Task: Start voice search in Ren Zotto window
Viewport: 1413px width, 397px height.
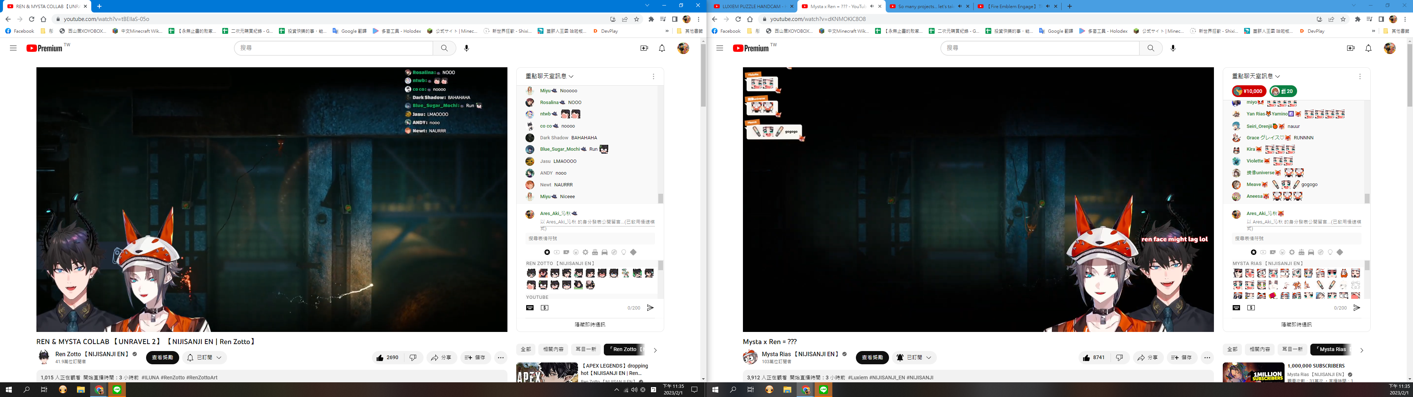Action: click(x=466, y=48)
